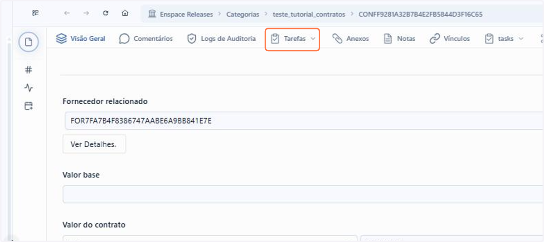Select the hashtag icon in the sidebar
This screenshot has height=242, width=544.
tap(29, 70)
